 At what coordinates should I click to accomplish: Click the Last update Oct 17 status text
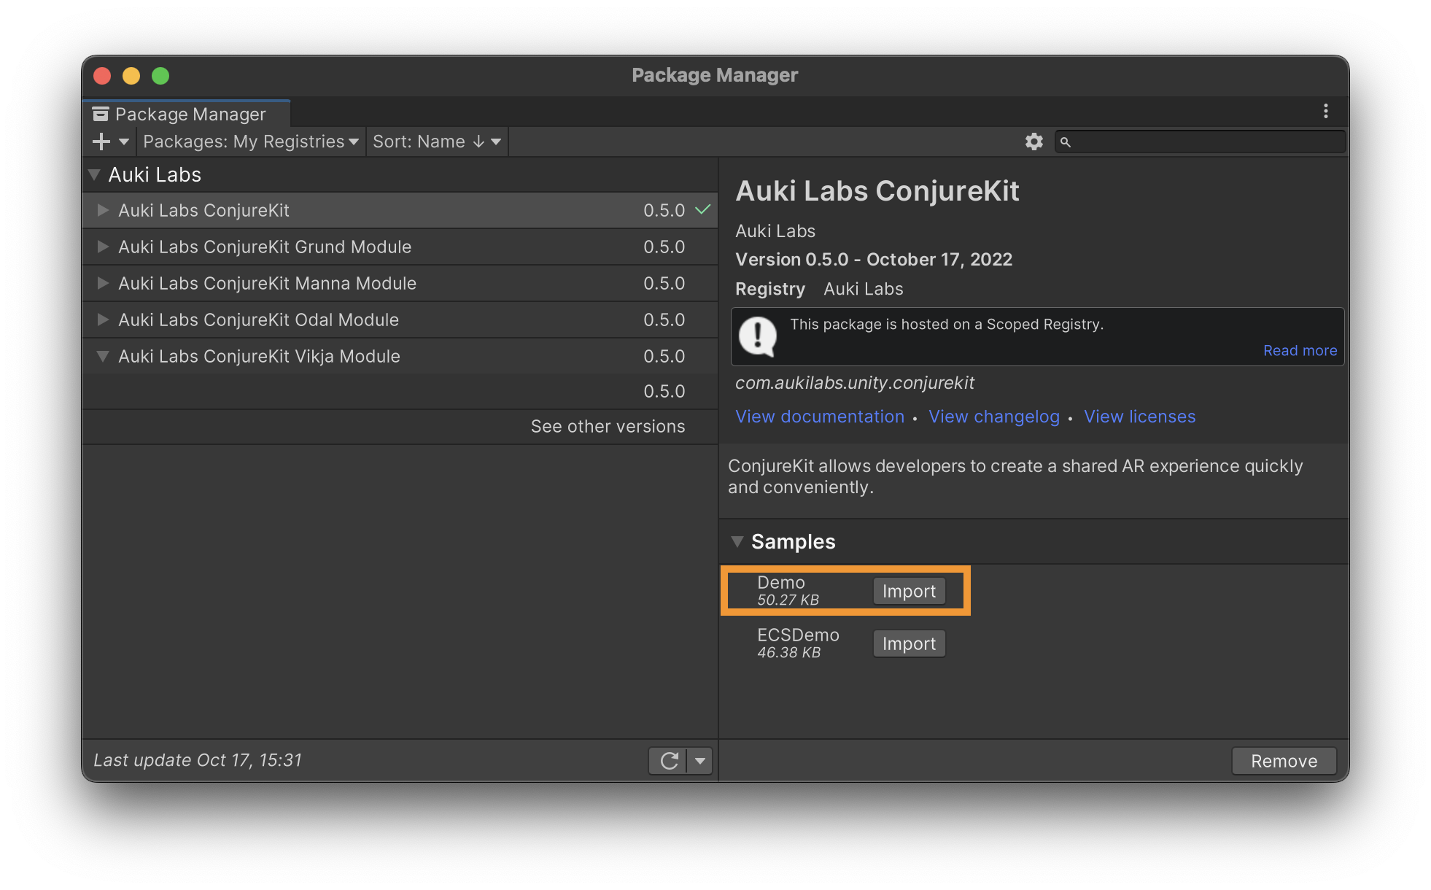pyautogui.click(x=197, y=760)
